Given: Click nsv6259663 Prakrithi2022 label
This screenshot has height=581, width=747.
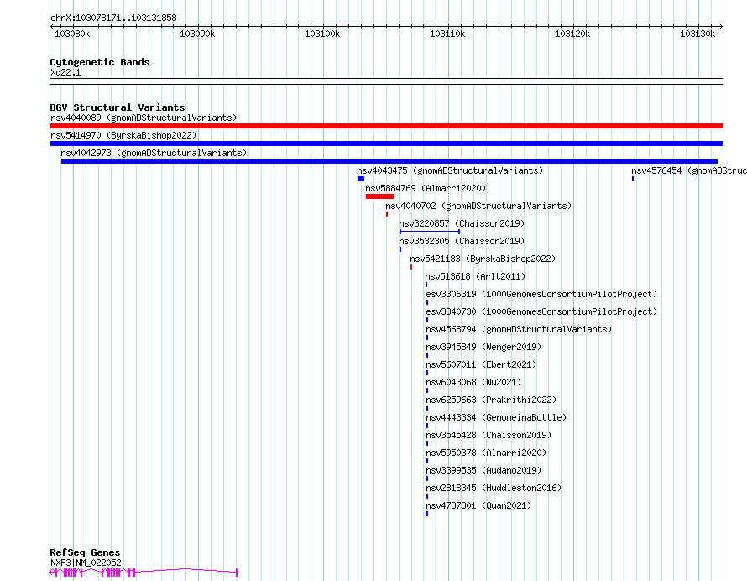Looking at the screenshot, I should (491, 400).
